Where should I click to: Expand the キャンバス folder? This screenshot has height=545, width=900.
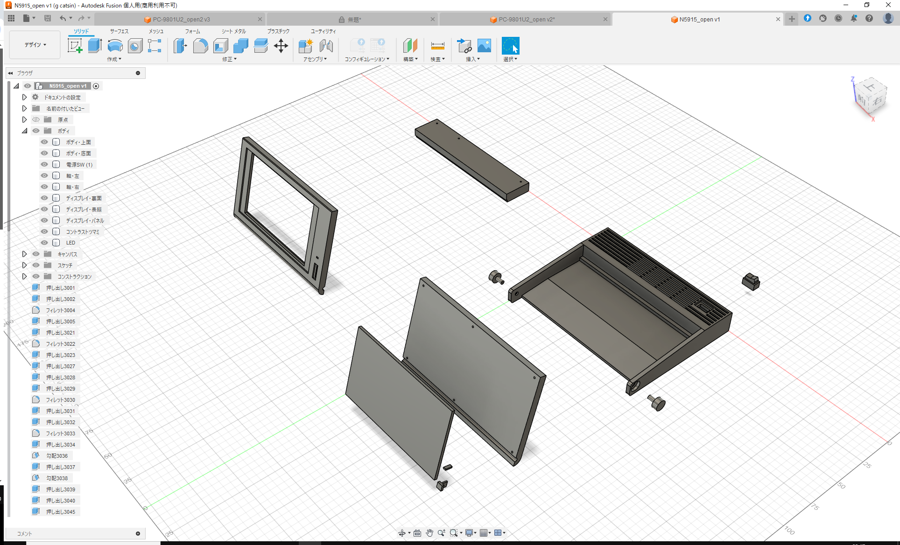[24, 254]
